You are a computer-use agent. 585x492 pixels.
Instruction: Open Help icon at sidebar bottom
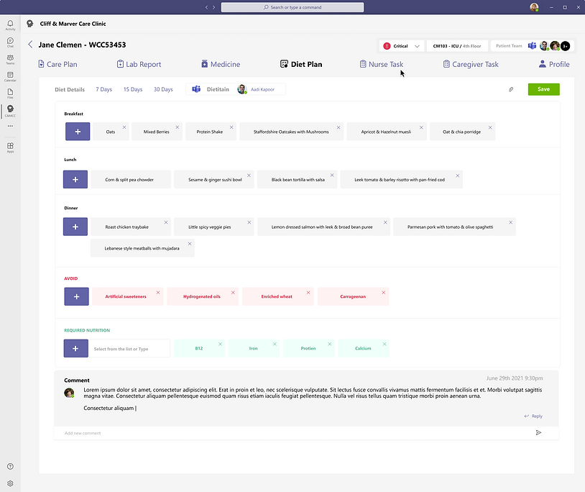[x=10, y=466]
